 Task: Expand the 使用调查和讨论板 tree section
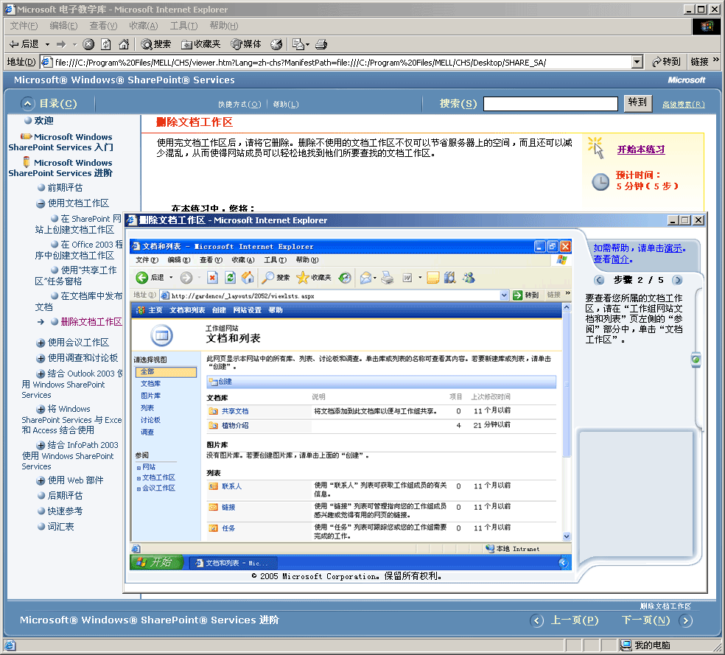[x=41, y=358]
